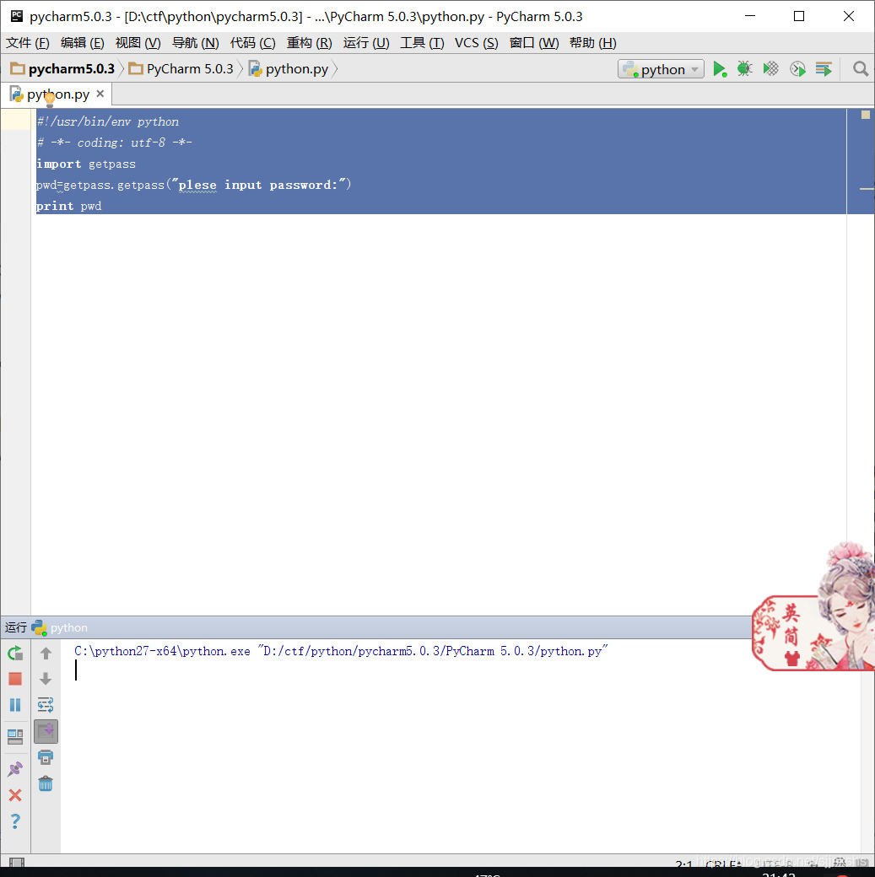The image size is (875, 877).
Task: Open the 运行 (U) menu
Action: click(x=366, y=43)
